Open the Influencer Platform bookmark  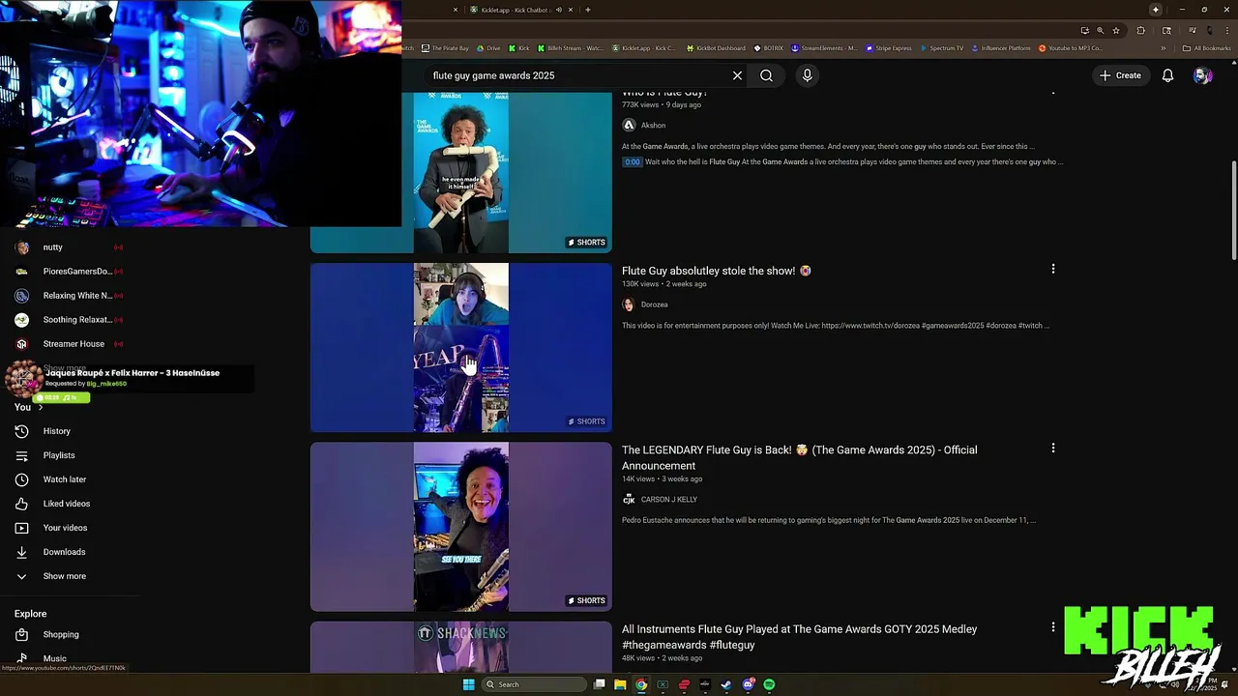1002,48
